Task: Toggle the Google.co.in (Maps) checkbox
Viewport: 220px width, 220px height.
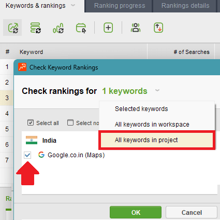Action: [x=27, y=155]
